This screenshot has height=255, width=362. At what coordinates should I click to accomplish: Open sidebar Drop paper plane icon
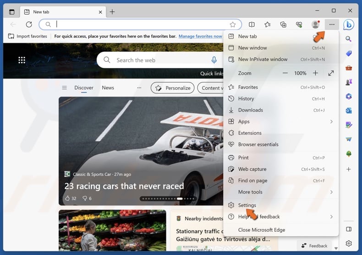tap(349, 139)
